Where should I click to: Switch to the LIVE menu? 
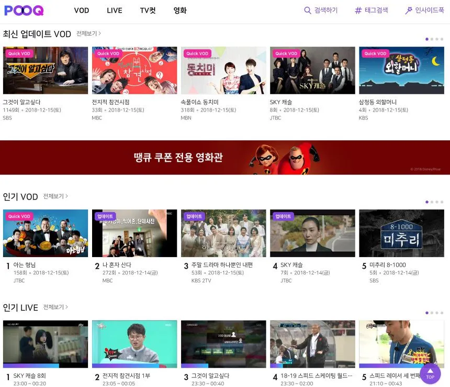coord(114,10)
